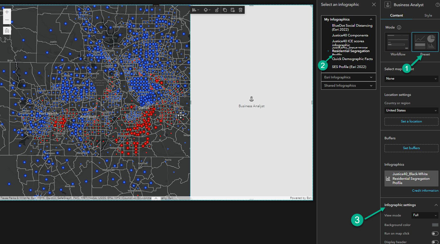Click the Dallas label on map

coord(143,108)
